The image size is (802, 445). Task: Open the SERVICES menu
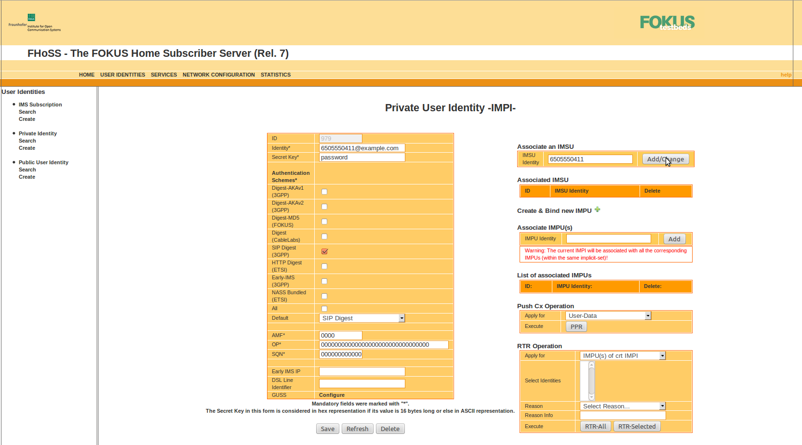click(163, 75)
